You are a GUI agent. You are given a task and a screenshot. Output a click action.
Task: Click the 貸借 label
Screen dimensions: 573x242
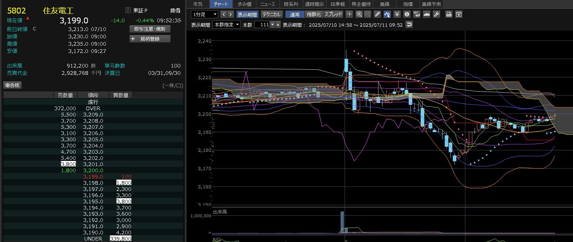pos(175,11)
